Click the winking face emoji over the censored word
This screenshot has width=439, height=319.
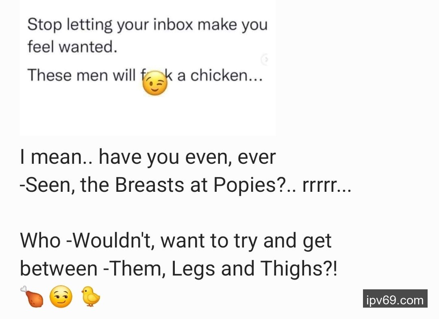coord(155,83)
